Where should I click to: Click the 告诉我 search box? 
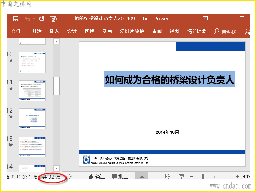(x=225, y=31)
